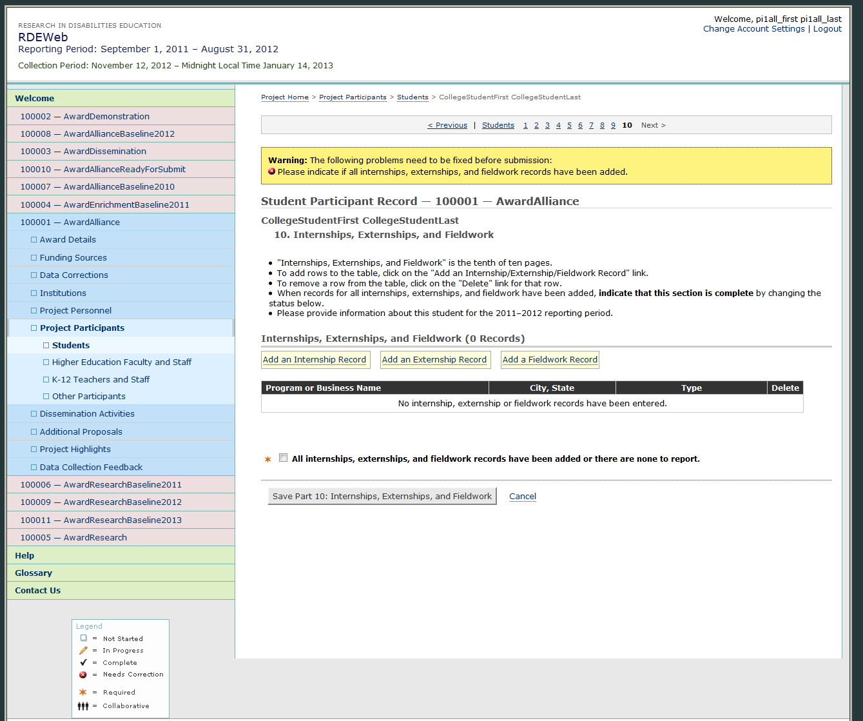Viewport: 863px width, 721px height.
Task: Click the orange Required asterisk in legend
Action: [83, 692]
